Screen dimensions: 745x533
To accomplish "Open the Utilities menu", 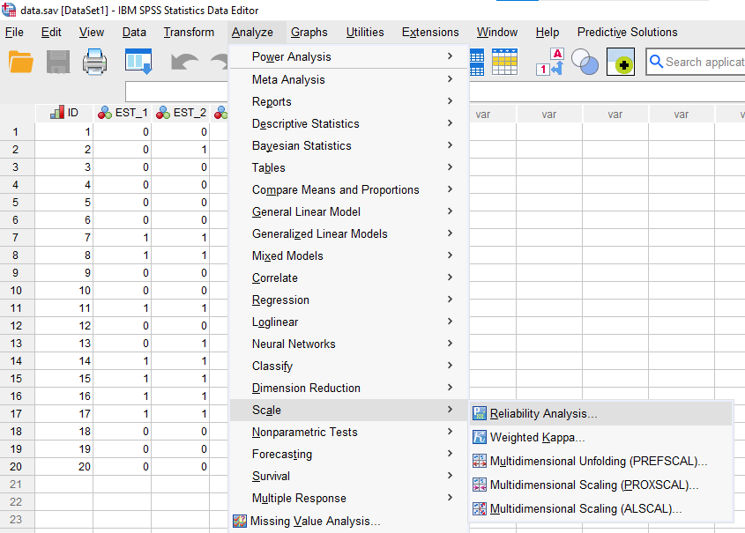I will tap(365, 32).
